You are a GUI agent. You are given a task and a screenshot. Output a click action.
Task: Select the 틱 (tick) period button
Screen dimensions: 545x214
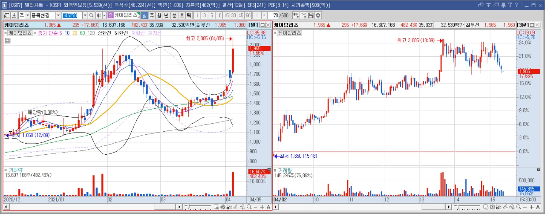(189, 15)
